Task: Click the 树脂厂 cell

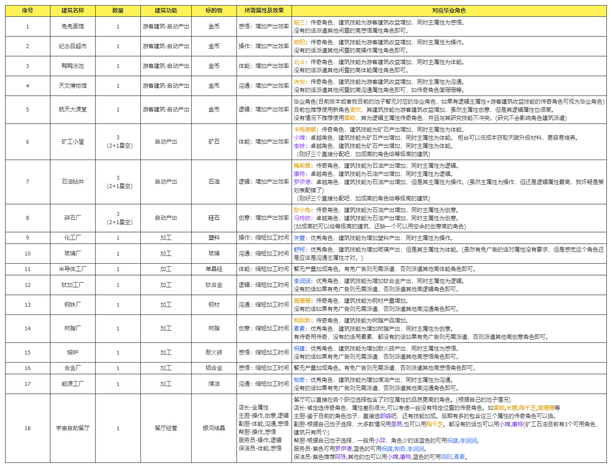Action: click(73, 329)
